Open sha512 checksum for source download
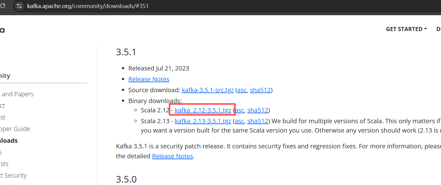 coord(260,90)
